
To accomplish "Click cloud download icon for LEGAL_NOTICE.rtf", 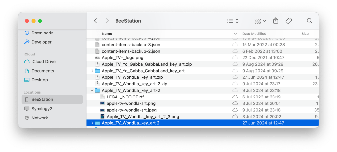I will 235,97.
